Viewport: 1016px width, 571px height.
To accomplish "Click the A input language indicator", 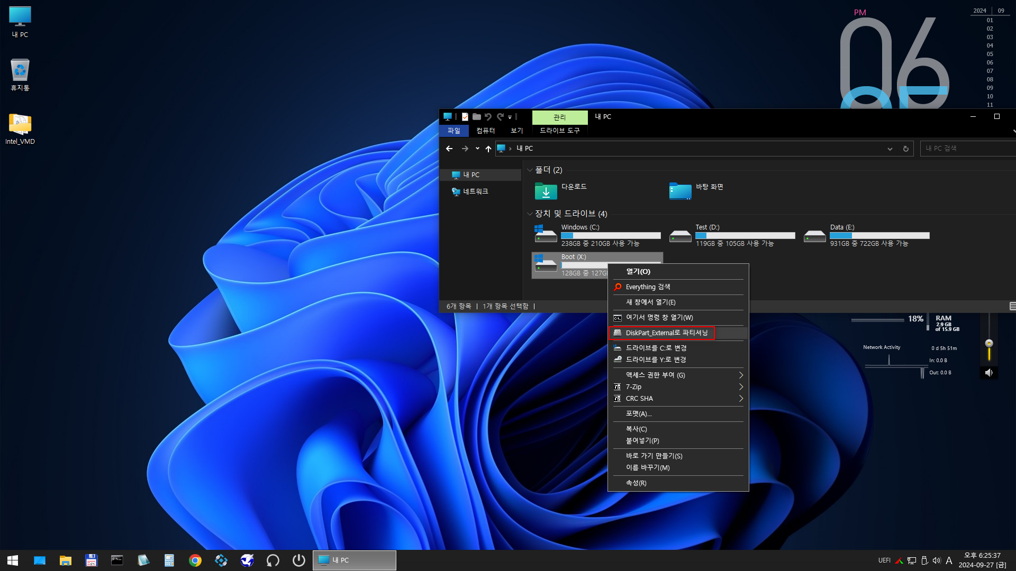I will [x=949, y=560].
